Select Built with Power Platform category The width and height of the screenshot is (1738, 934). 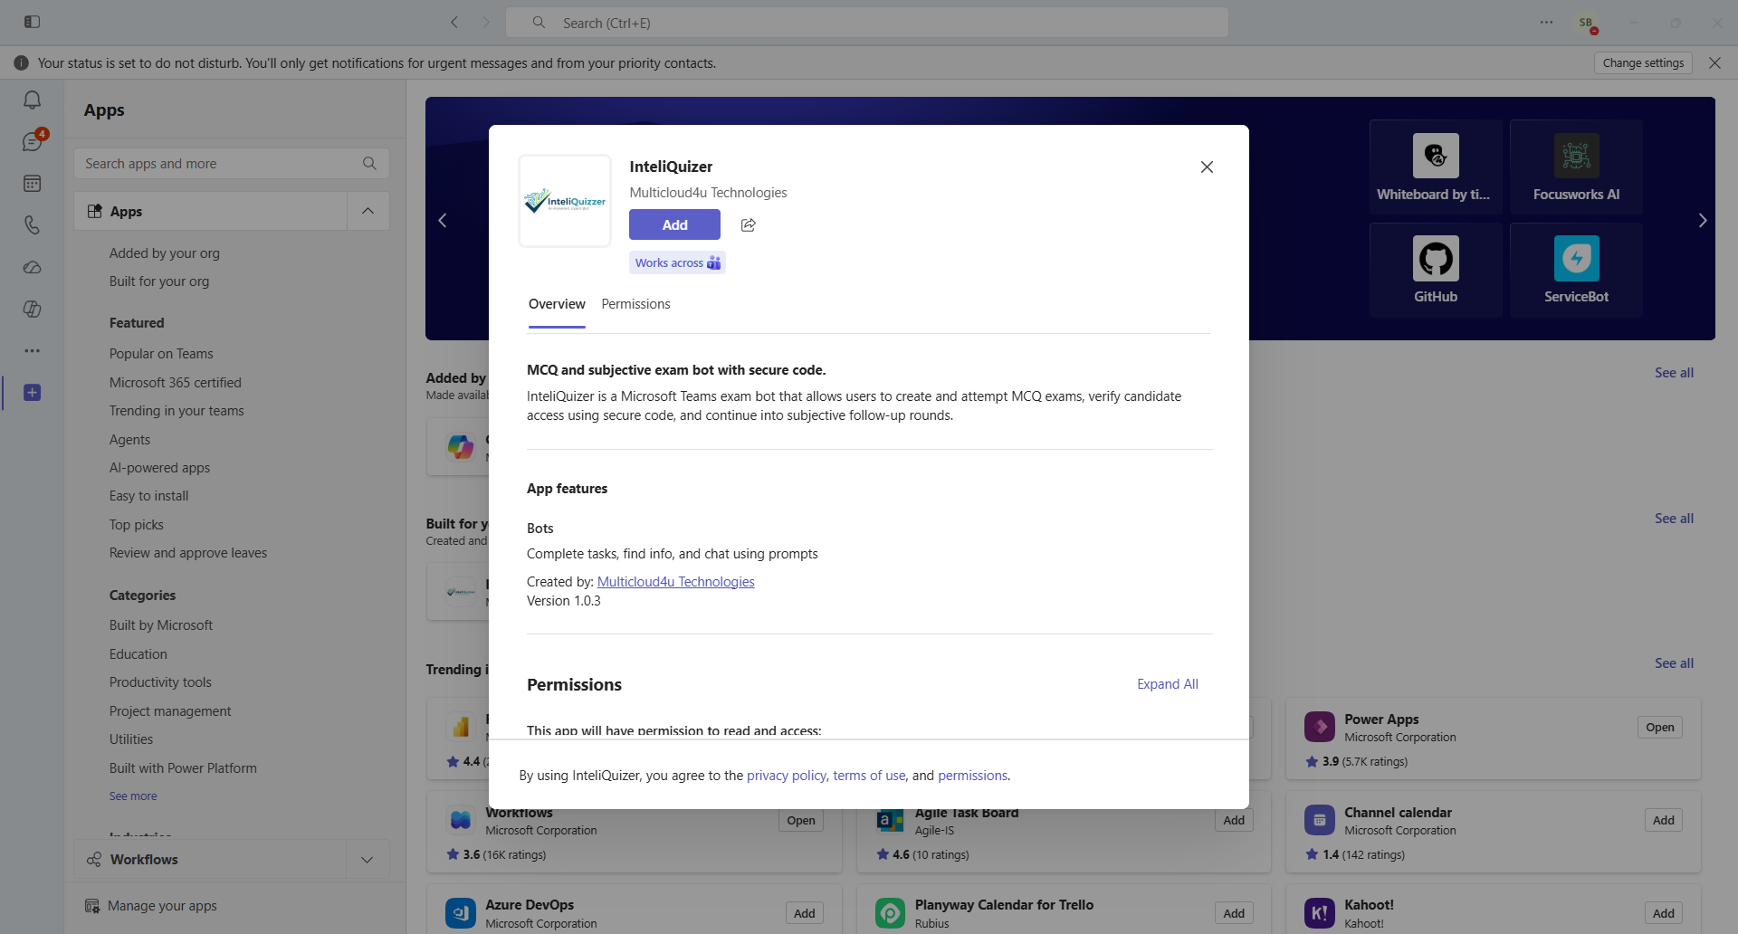[183, 768]
